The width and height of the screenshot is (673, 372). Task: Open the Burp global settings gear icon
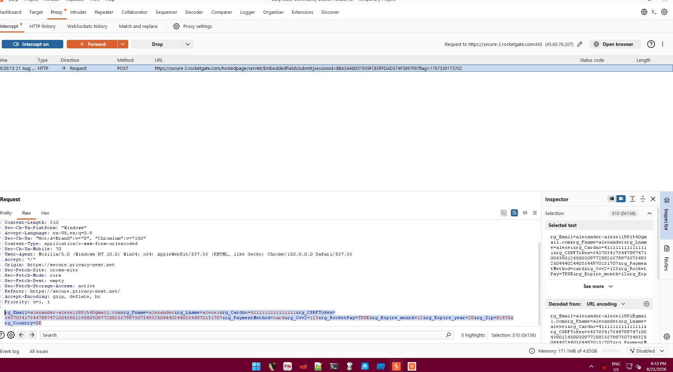[664, 12]
